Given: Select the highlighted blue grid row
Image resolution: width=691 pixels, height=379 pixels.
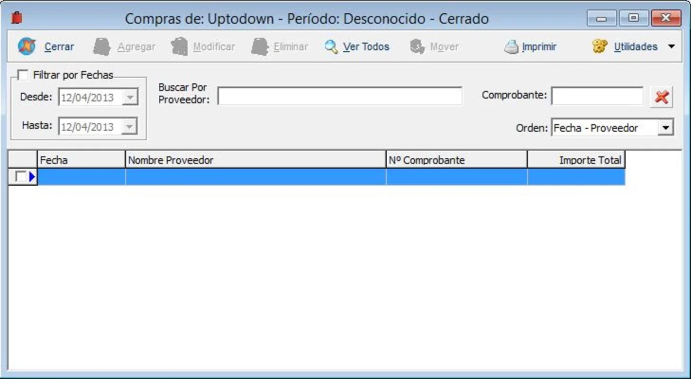Looking at the screenshot, I should 331,177.
